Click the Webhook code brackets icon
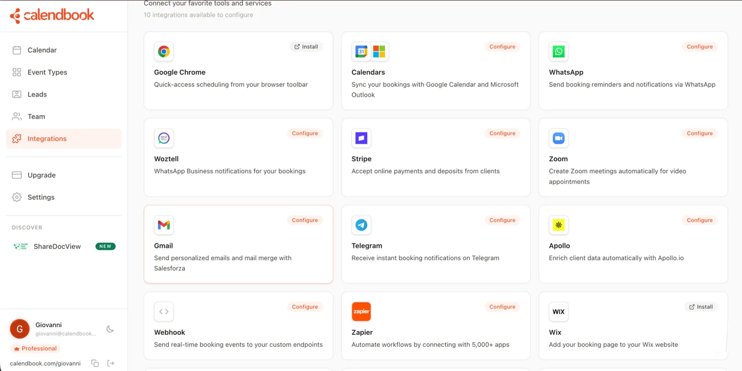Image resolution: width=742 pixels, height=371 pixels. click(x=164, y=312)
